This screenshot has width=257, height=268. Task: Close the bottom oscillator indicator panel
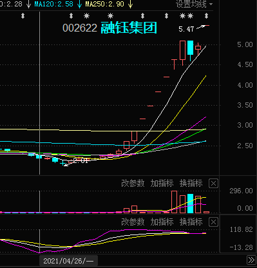coord(213,222)
